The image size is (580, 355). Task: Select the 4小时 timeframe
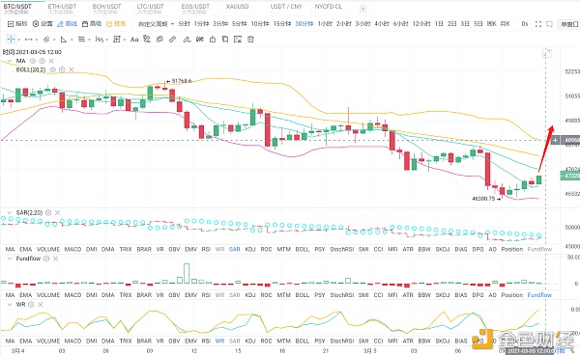click(x=382, y=24)
